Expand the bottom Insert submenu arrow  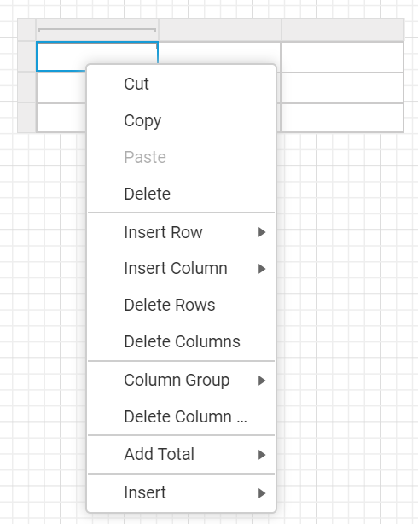click(x=262, y=493)
